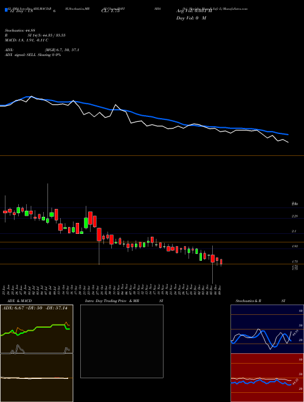Click the 'Avg Vol: 0.031 M' text

click(x=194, y=11)
